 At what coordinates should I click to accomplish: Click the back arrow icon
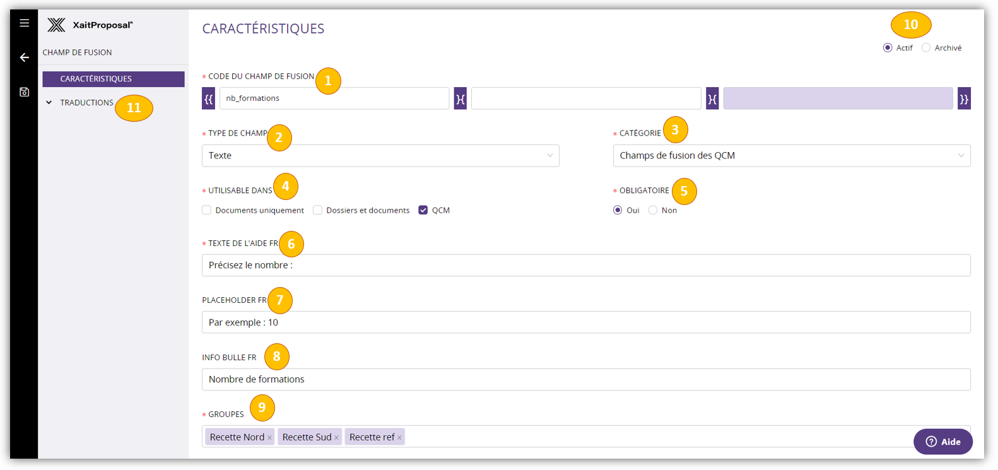(24, 57)
